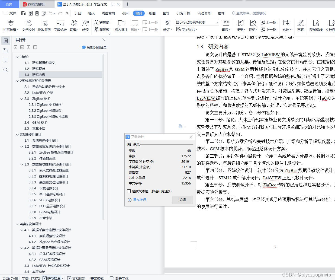Select the 目录 outline icon in left sidebar
The image size is (335, 280).
(x=6, y=41)
